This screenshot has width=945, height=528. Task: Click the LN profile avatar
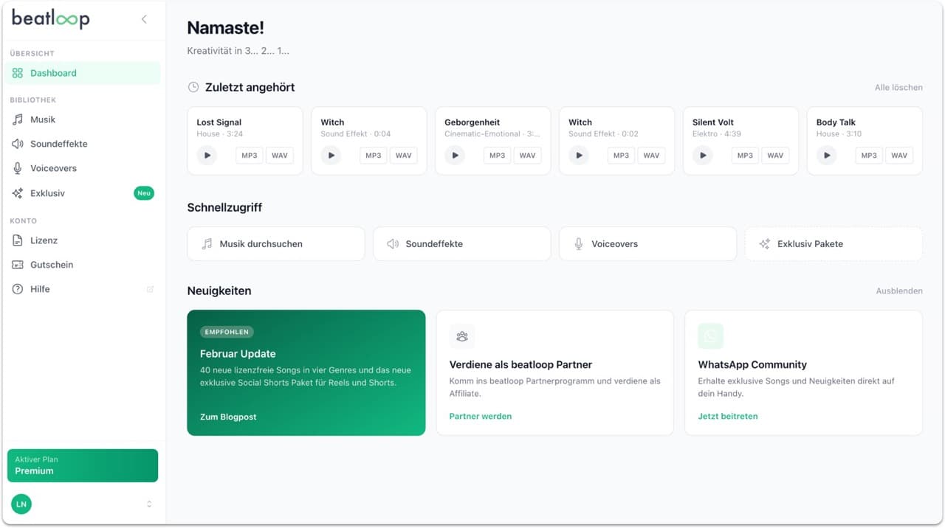(x=21, y=504)
